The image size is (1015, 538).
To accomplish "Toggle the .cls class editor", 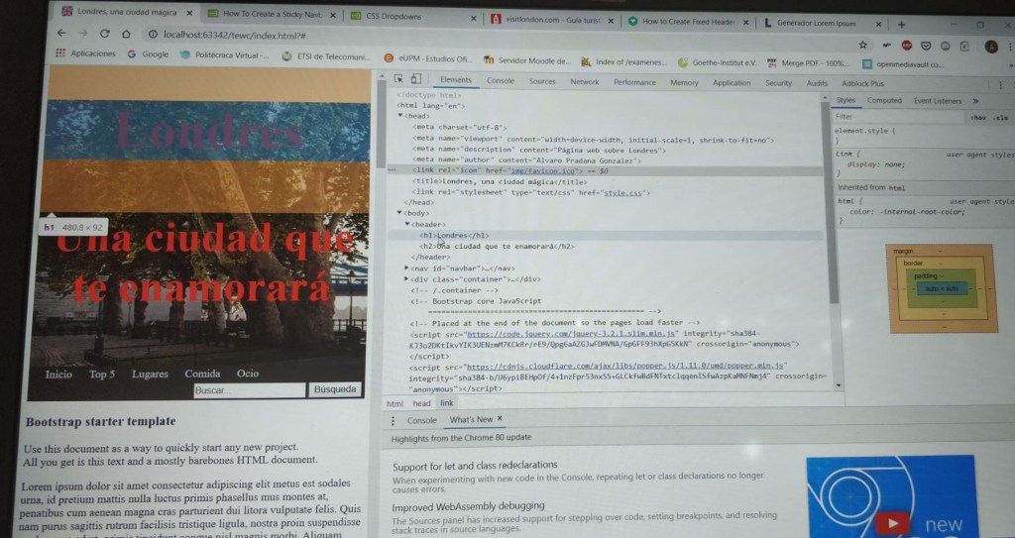I will pos(1000,117).
